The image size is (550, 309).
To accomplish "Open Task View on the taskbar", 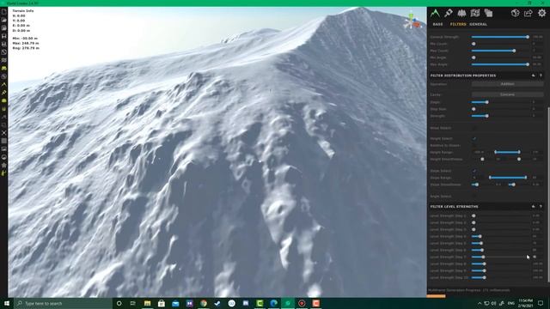I will 132,303.
